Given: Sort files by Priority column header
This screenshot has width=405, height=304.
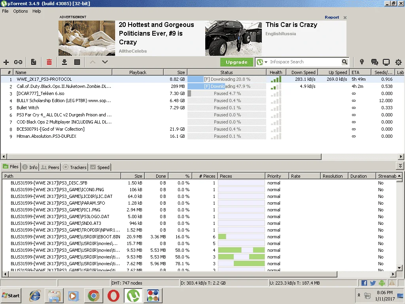Looking at the screenshot, I should (276, 176).
